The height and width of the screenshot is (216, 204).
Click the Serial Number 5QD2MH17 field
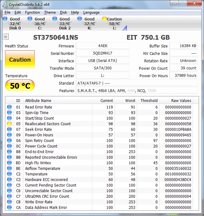tap(103, 53)
